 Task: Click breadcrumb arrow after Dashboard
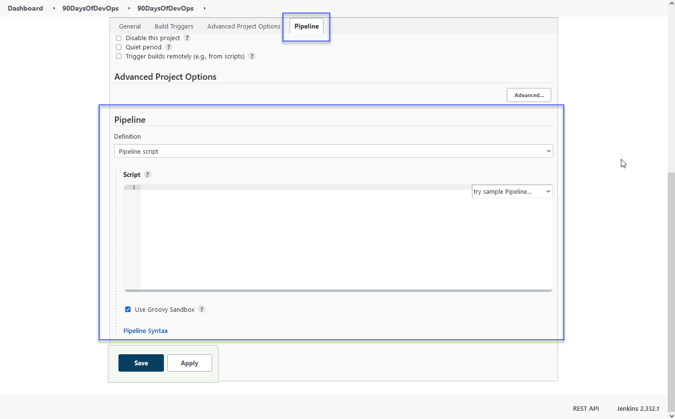point(54,8)
